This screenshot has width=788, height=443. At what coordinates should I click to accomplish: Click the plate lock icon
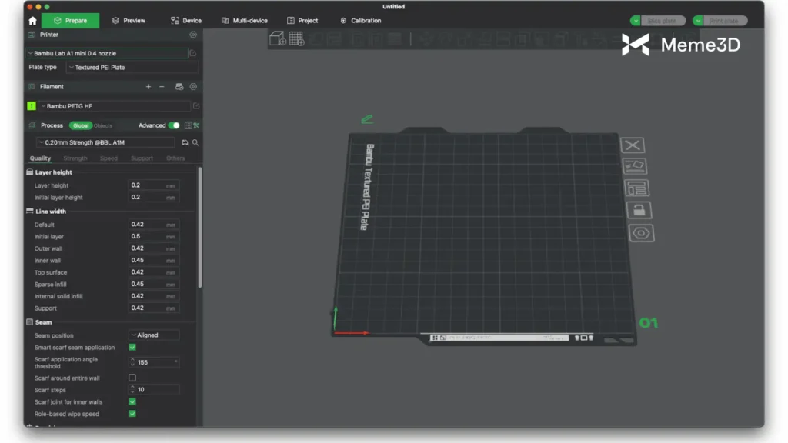[x=638, y=210]
